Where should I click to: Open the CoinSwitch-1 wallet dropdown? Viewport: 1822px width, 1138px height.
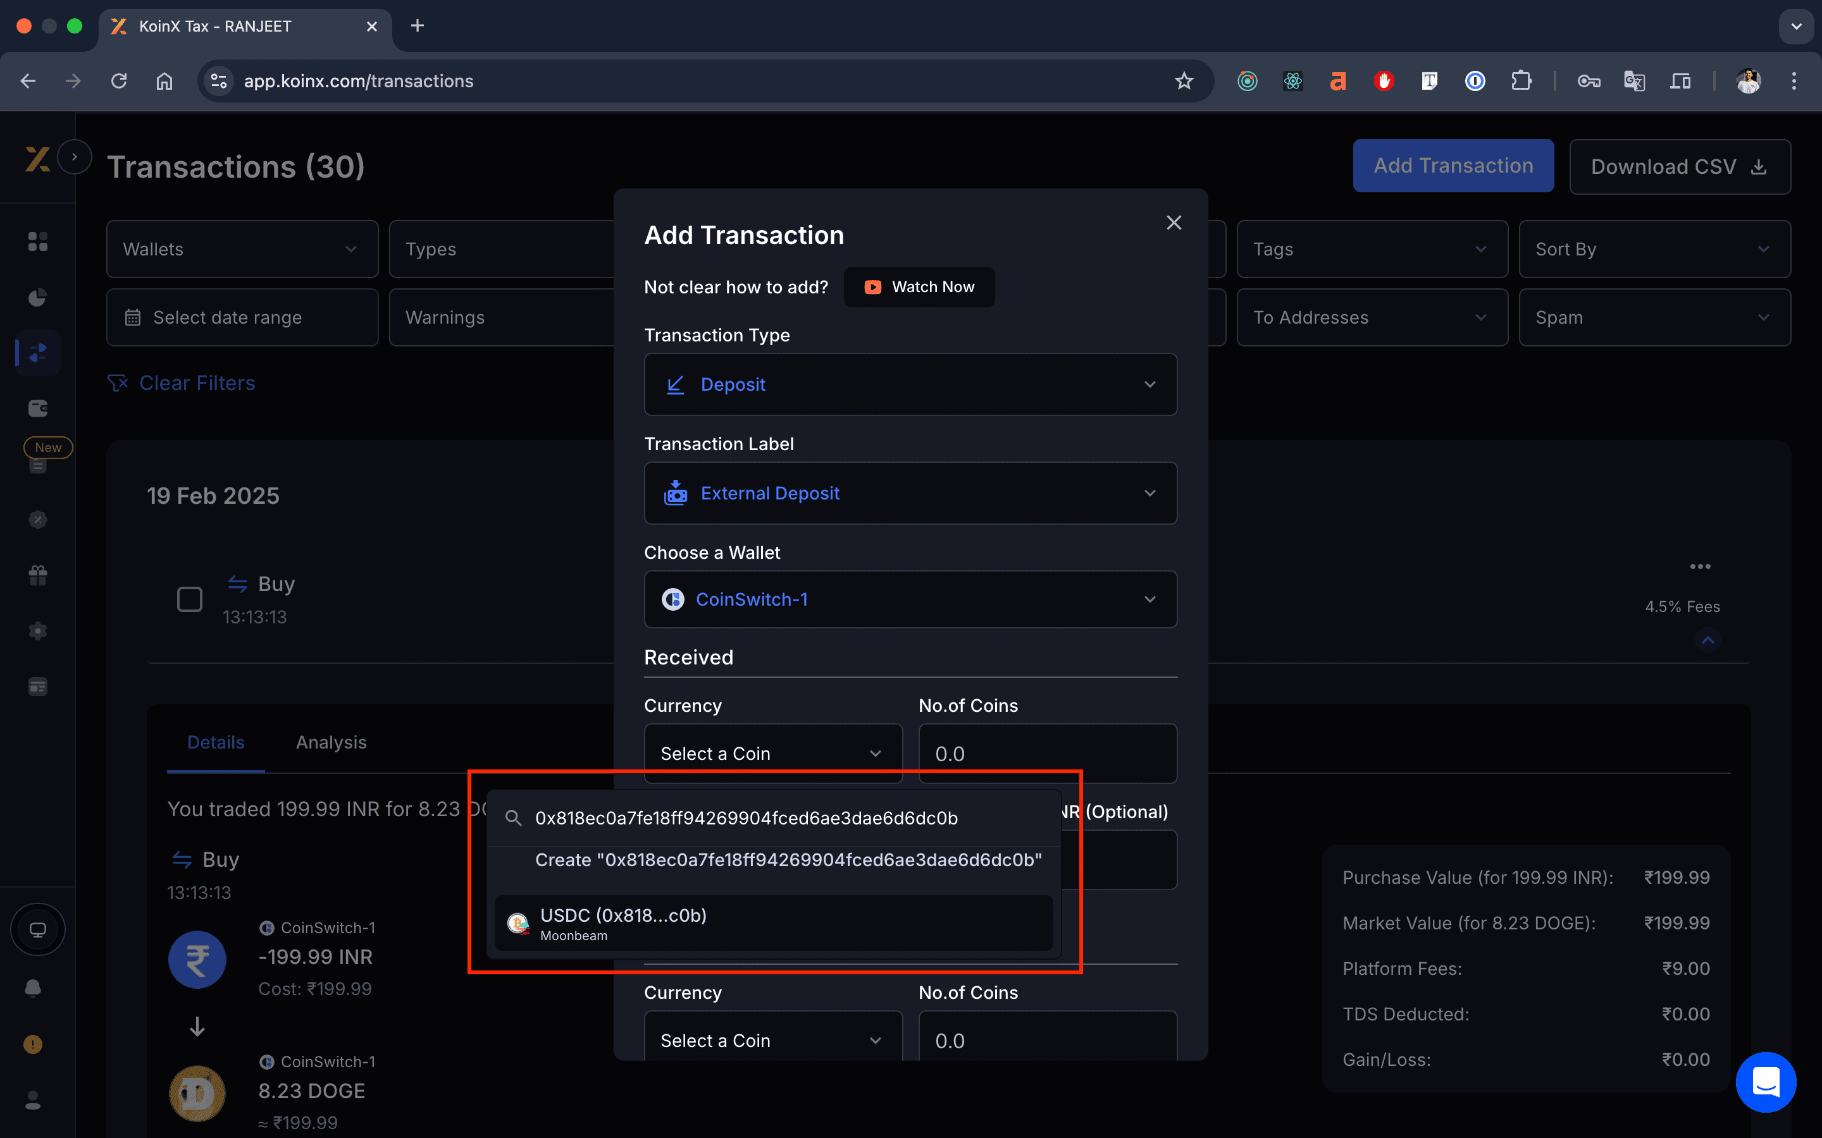coord(910,599)
